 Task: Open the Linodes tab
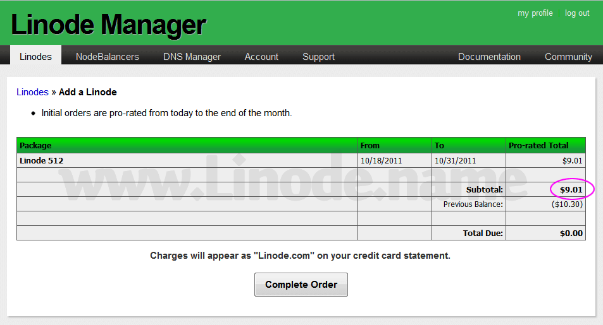35,56
